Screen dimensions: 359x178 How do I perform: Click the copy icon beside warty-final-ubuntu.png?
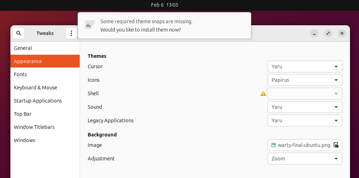pyautogui.click(x=336, y=145)
